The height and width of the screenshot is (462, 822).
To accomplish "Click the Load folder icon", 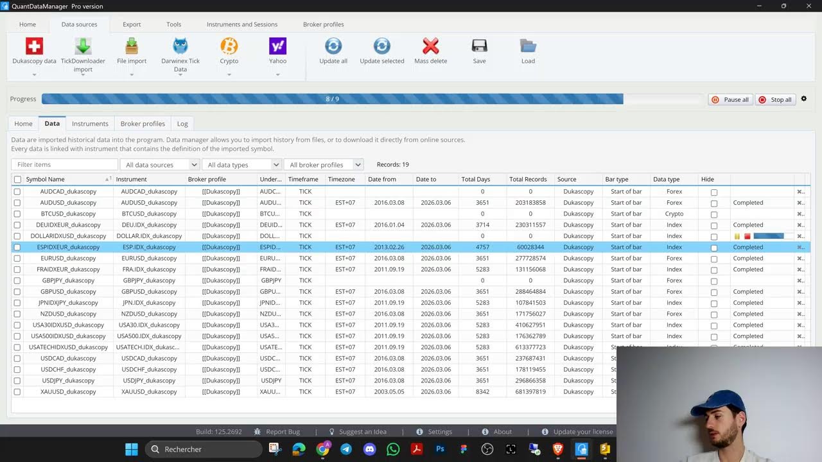I will pos(528,46).
